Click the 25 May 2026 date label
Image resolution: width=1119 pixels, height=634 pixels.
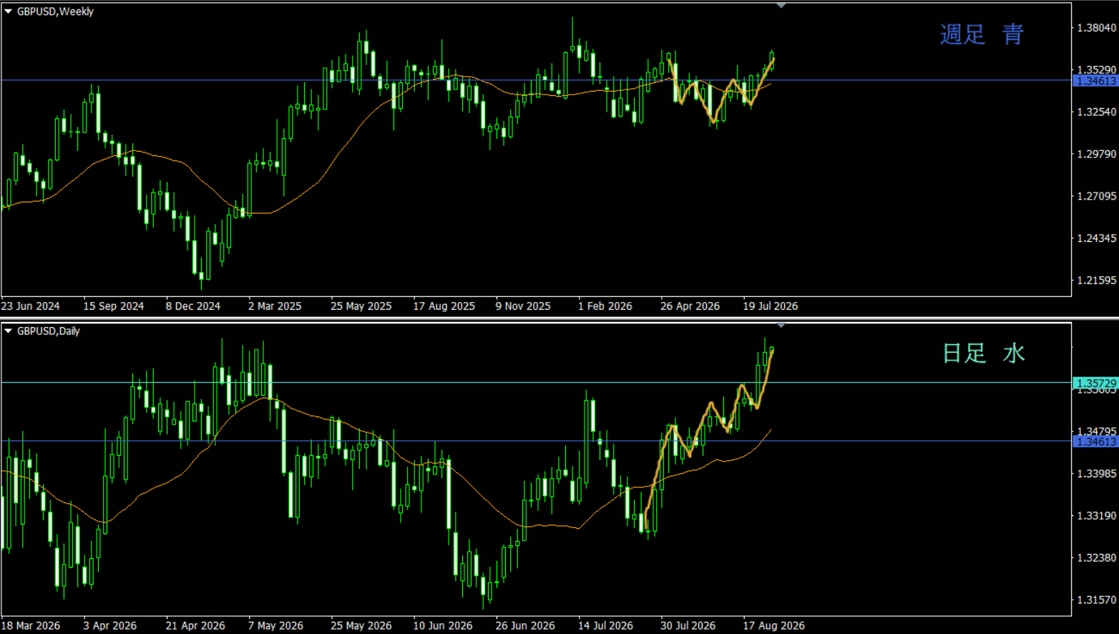(x=361, y=626)
